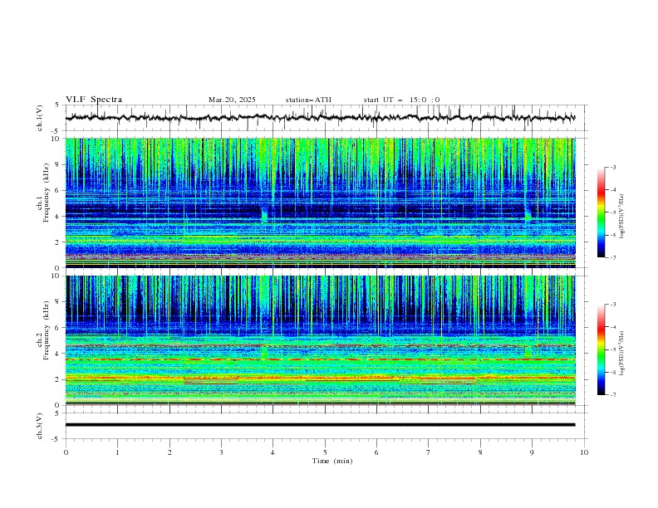Click the time axis tick label '9'
This screenshot has width=658, height=508.
532,452
